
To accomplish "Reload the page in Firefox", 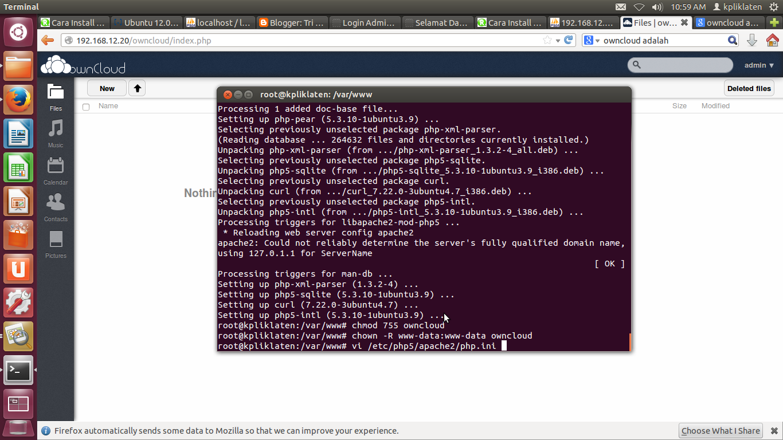I will point(569,40).
